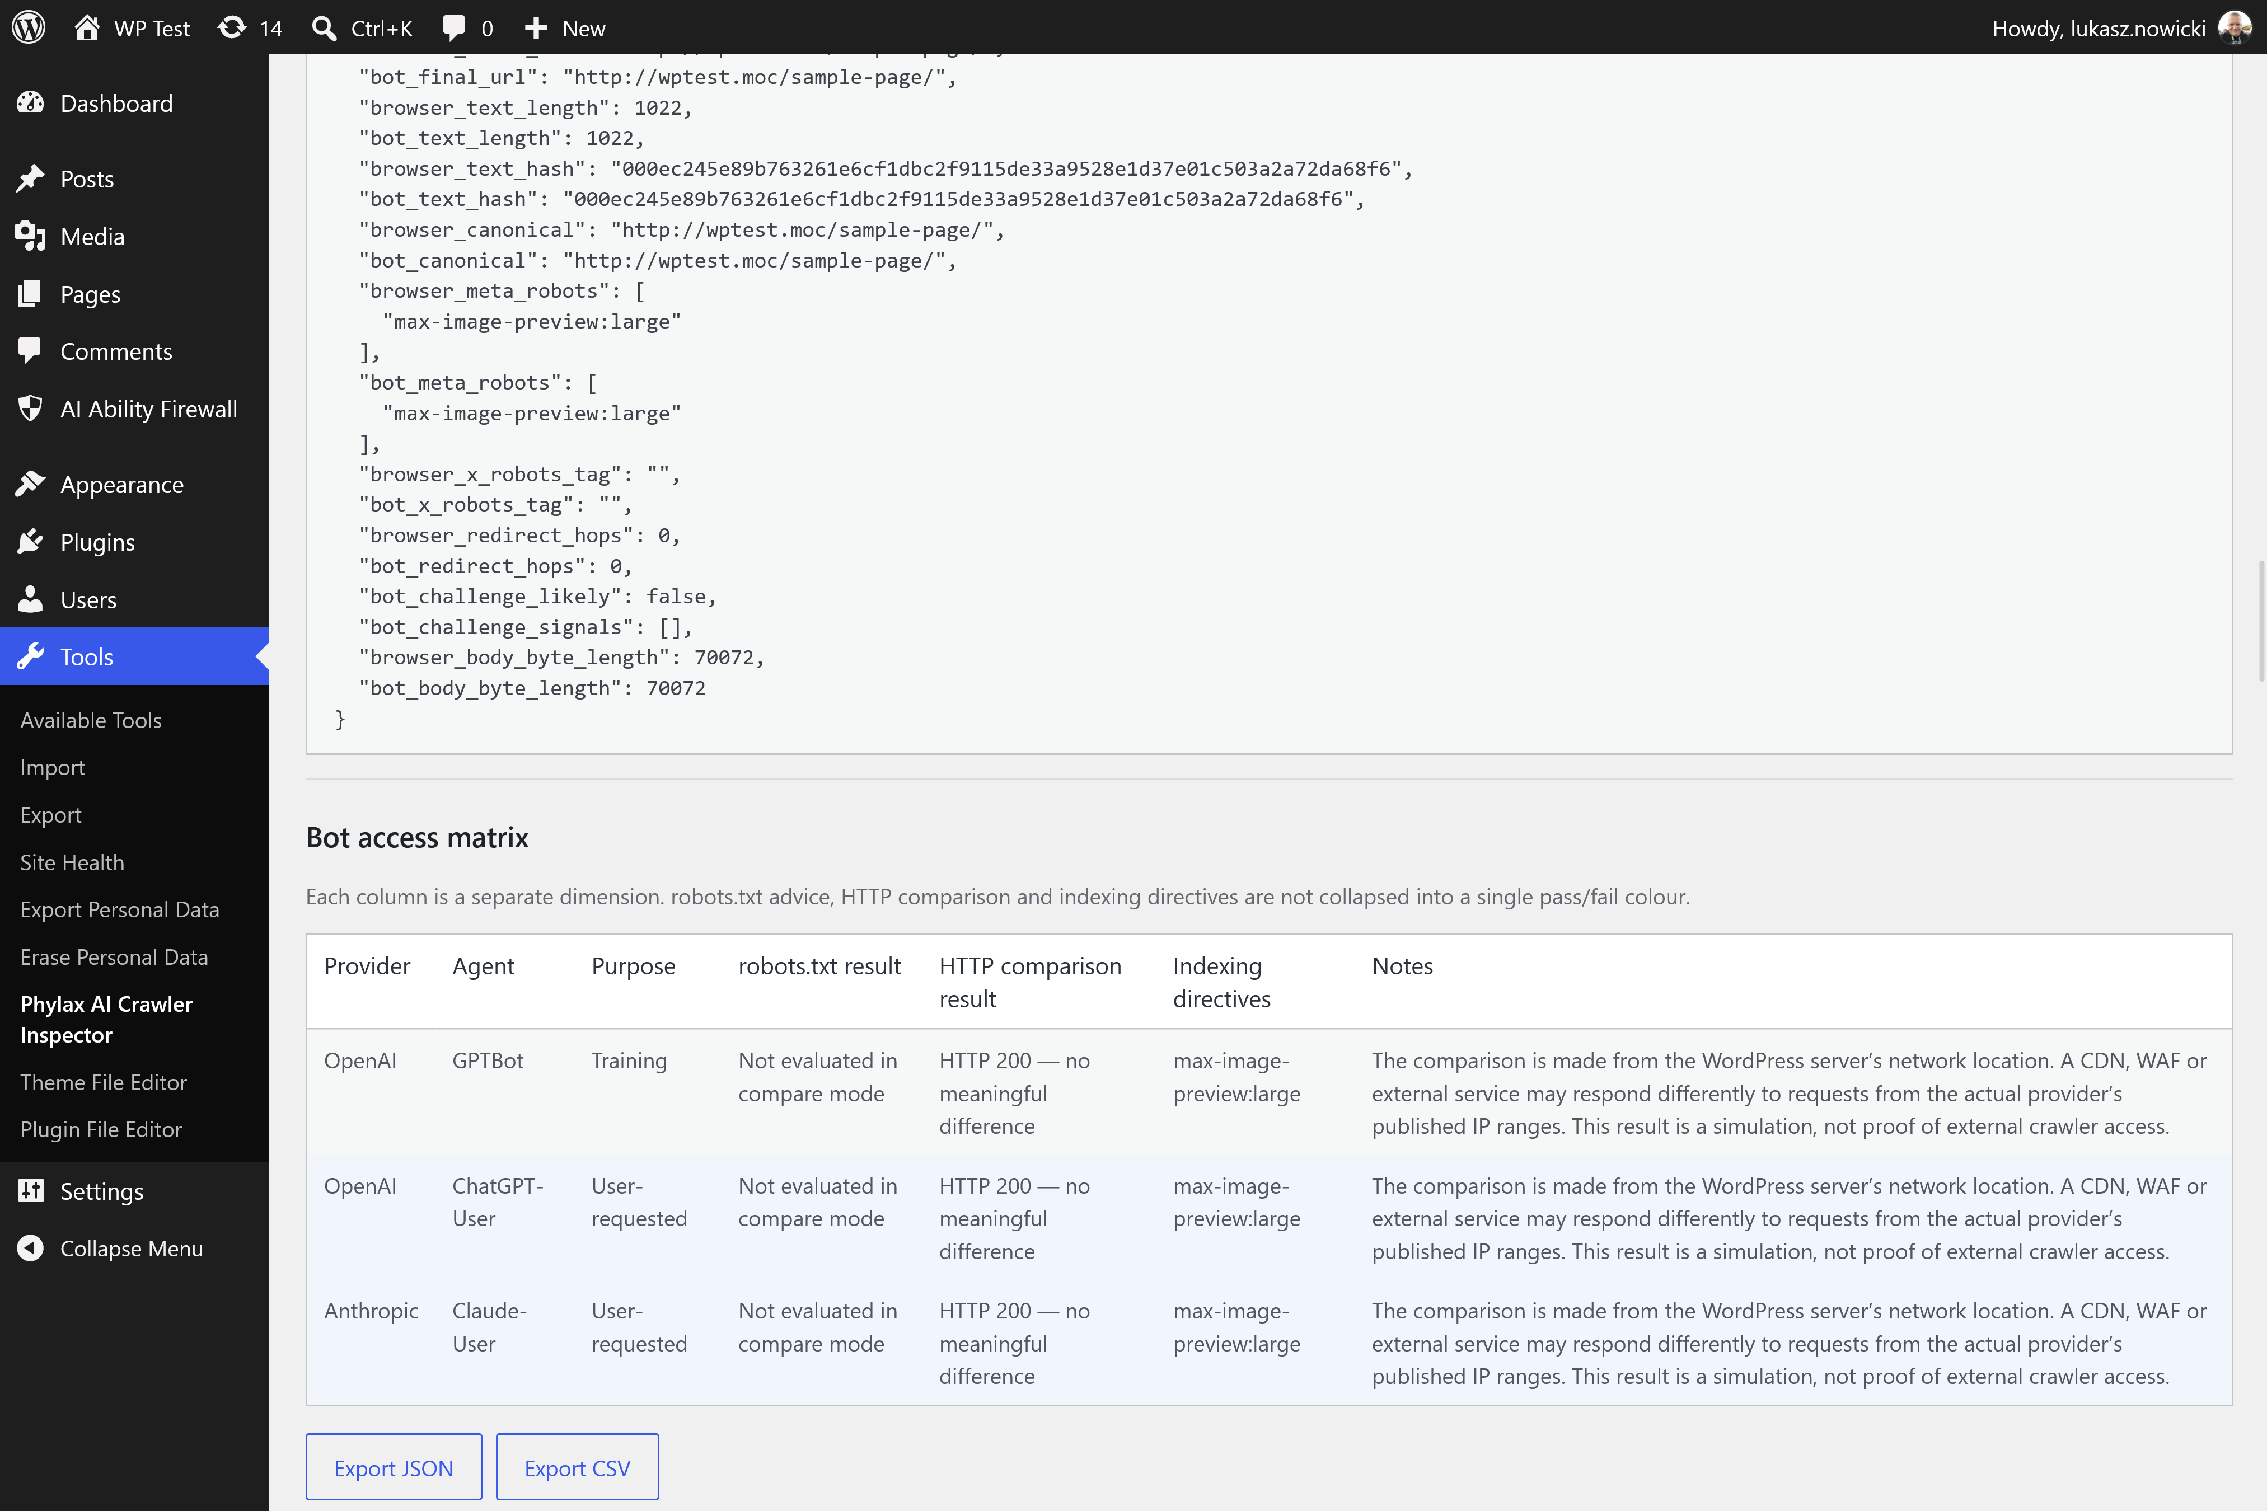Click New in the admin bar
The height and width of the screenshot is (1511, 2267).
coord(584,28)
